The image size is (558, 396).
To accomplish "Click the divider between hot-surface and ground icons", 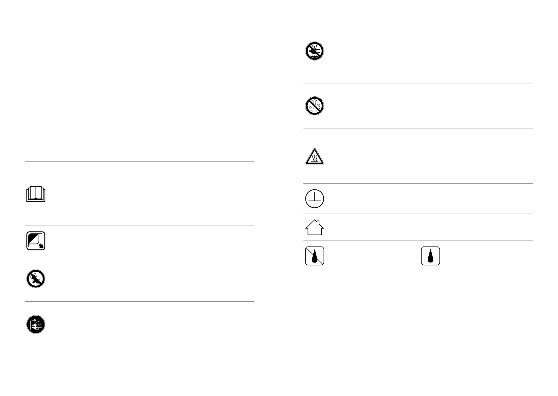I will 418,183.
